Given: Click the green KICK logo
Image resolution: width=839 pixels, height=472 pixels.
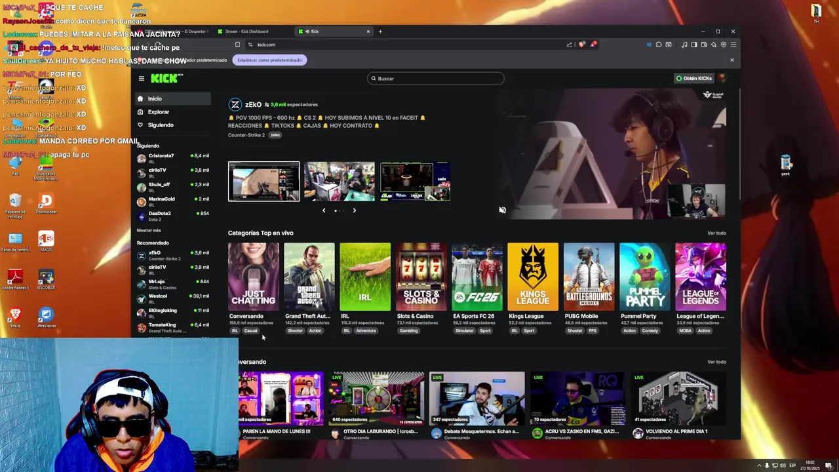Looking at the screenshot, I should [x=166, y=78].
